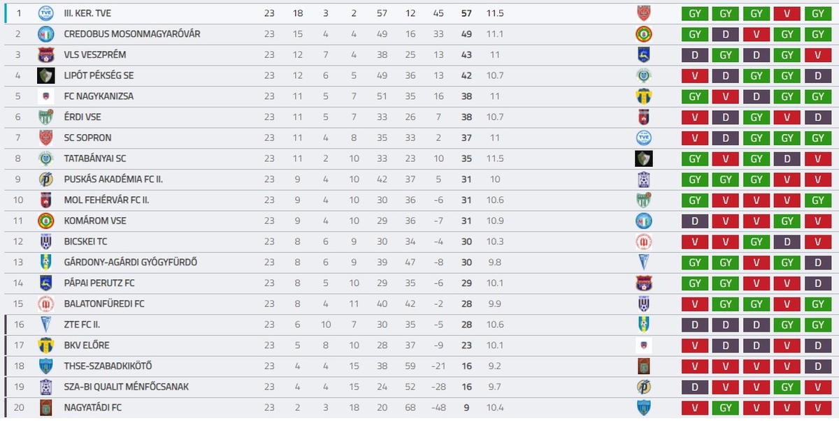Click the red V form badge in III. KER. TVE row
Image resolution: width=839 pixels, height=421 pixels.
click(x=787, y=13)
